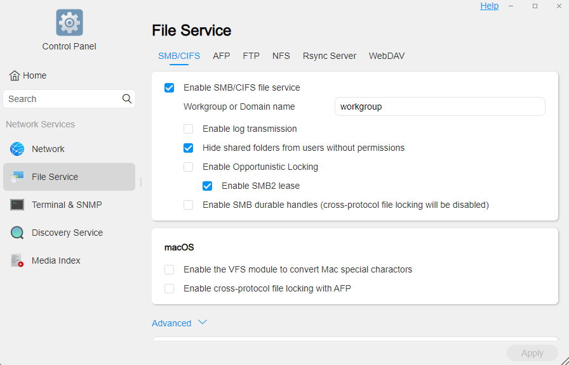Click the Control Panel gear icon

tap(69, 23)
